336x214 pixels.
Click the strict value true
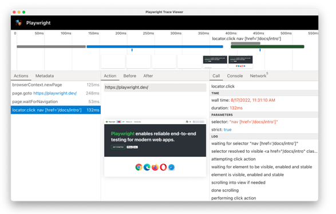pyautogui.click(x=228, y=129)
